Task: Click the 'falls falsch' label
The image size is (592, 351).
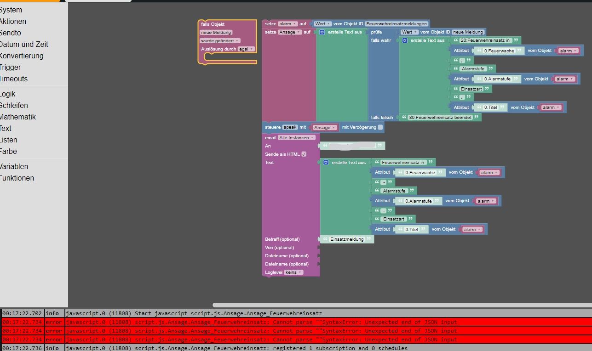Action: coord(382,118)
